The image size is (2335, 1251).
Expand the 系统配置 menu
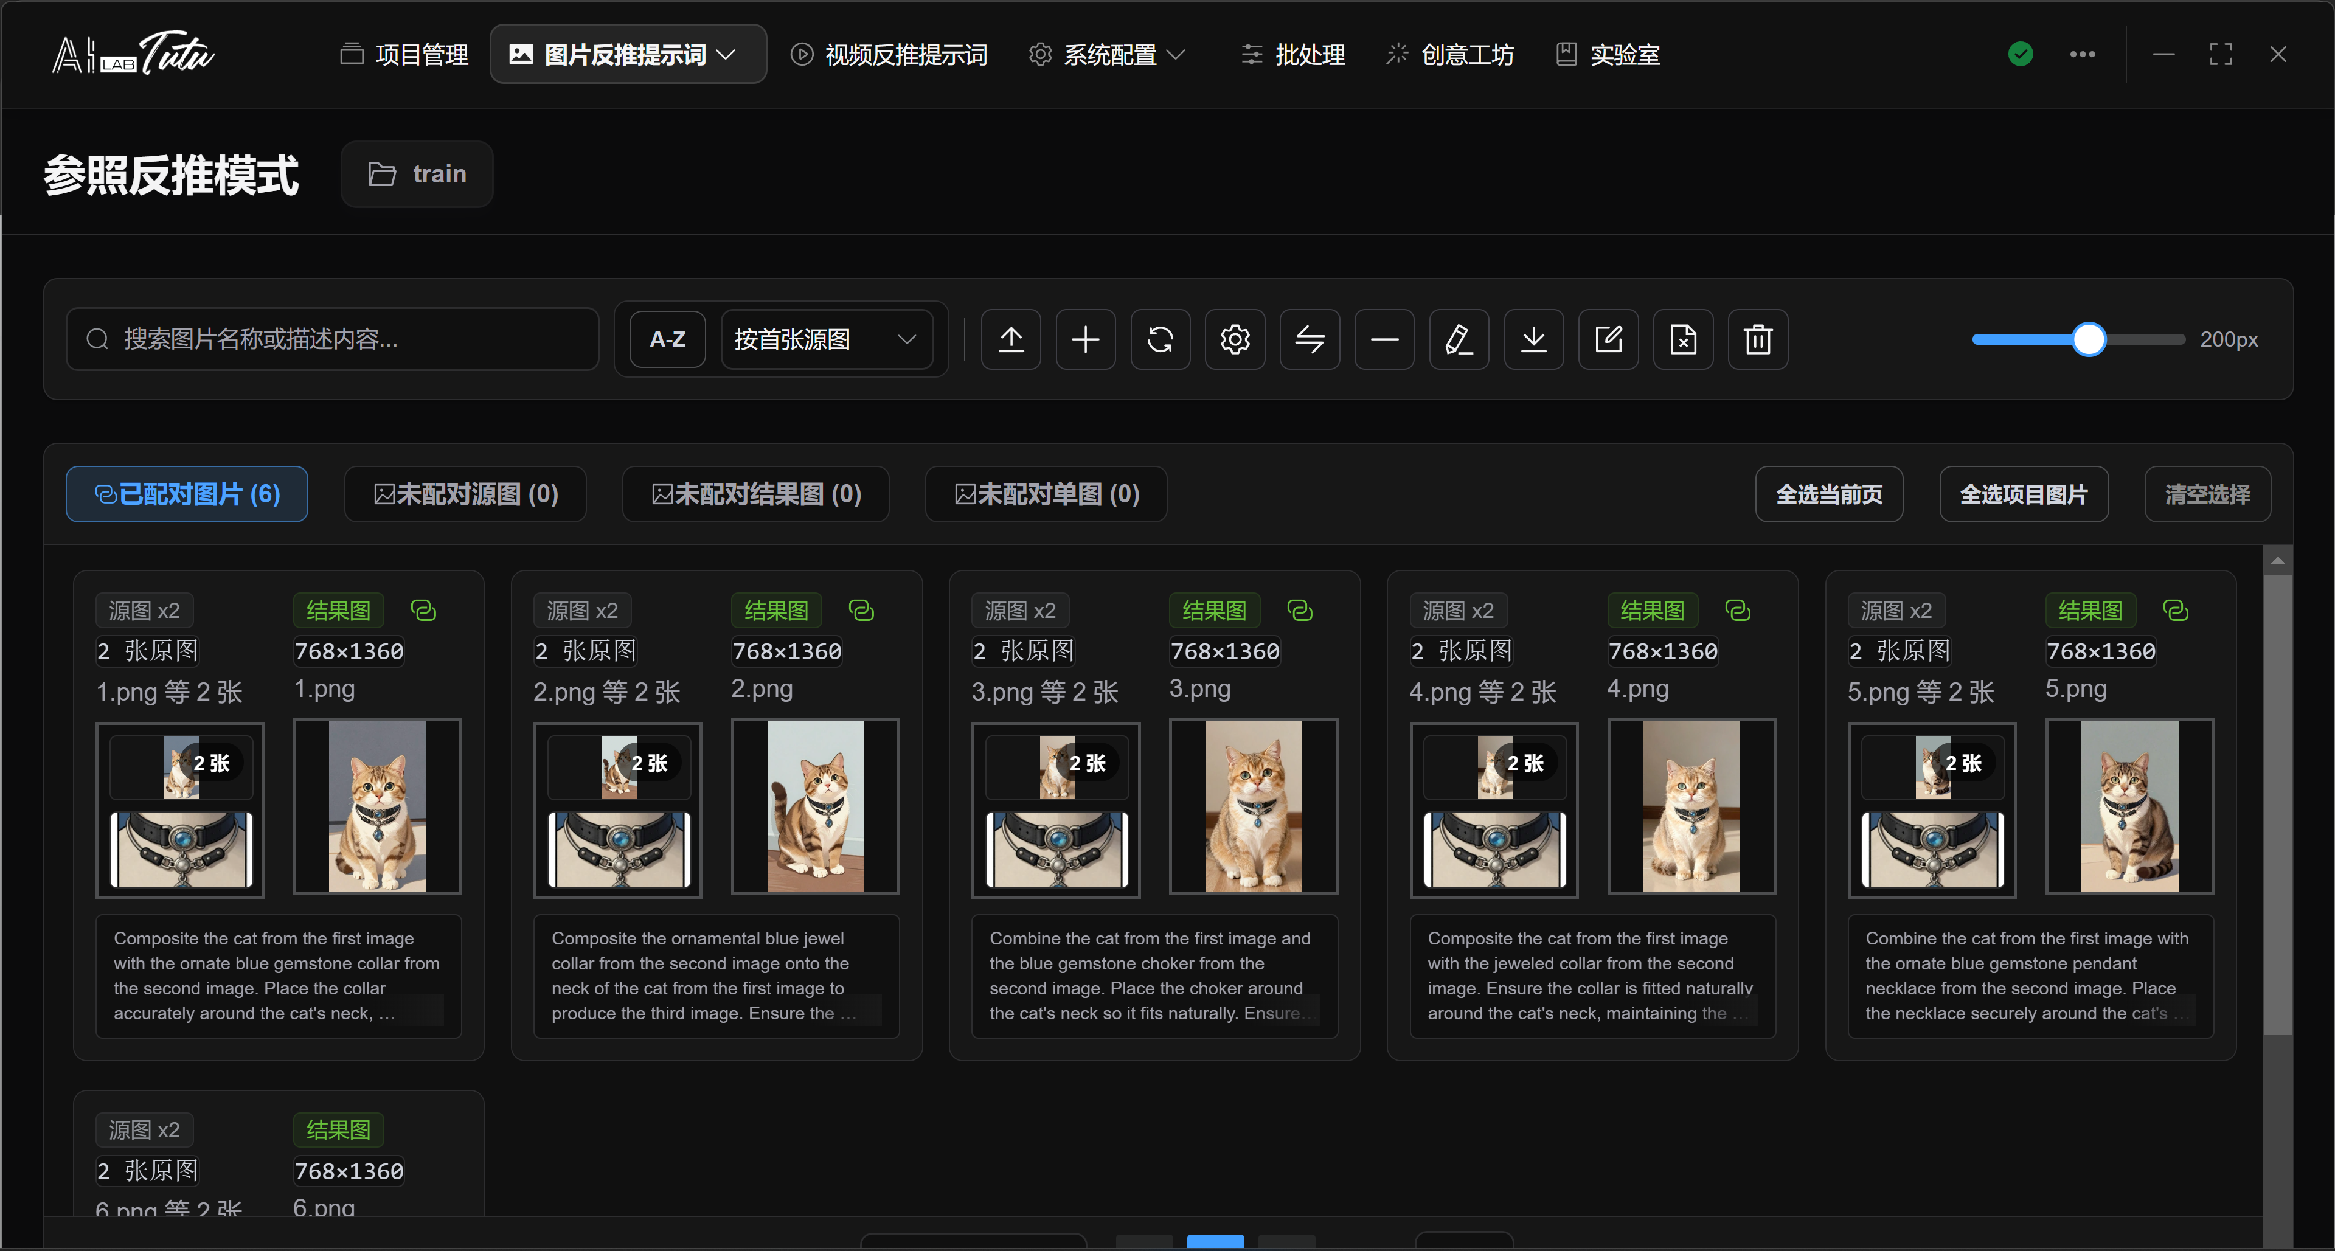coord(1108,54)
